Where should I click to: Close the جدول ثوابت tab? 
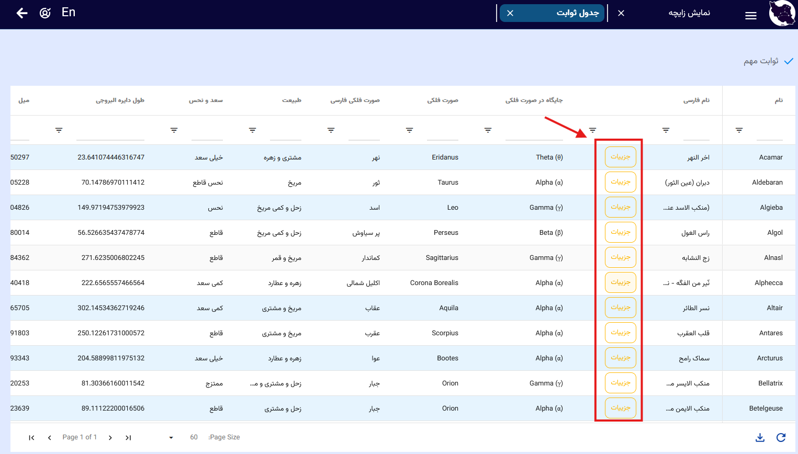point(510,13)
